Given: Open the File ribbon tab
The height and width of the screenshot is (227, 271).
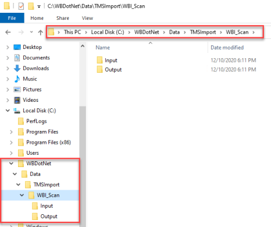Looking at the screenshot, I should click(12, 18).
